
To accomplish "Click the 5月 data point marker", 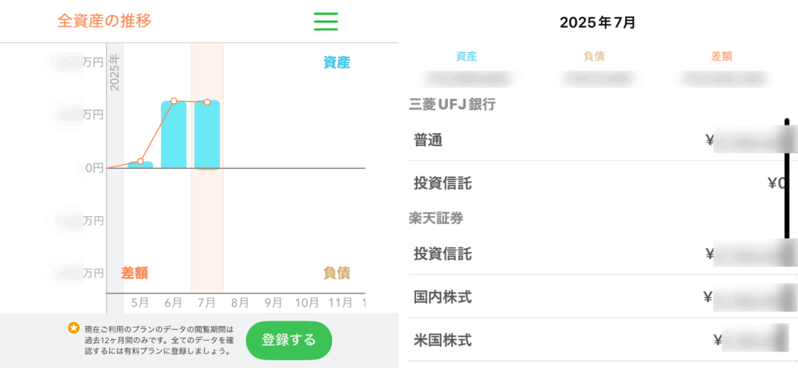I will coord(140,162).
